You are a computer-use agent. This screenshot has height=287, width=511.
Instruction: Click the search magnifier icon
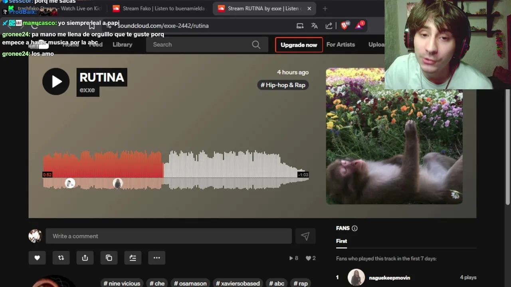pos(256,45)
